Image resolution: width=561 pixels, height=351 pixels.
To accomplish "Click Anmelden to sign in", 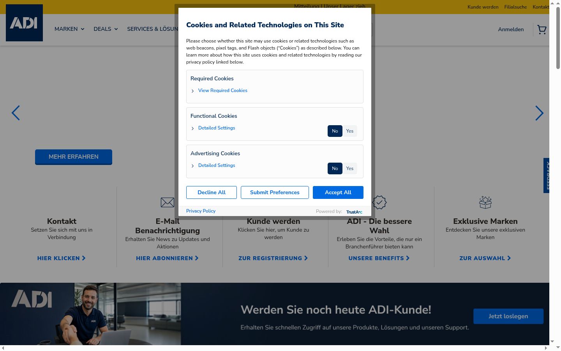I will [x=511, y=29].
